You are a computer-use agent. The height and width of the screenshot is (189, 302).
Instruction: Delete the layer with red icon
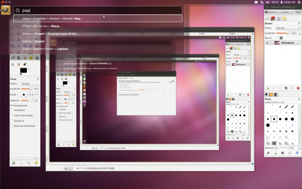tap(298, 88)
